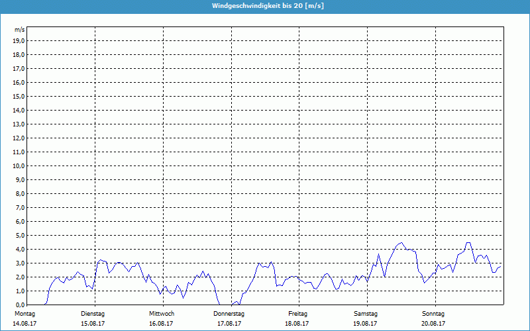530x331 pixels.
Task: Select the 'Freitag' day label
Action: click(x=298, y=313)
